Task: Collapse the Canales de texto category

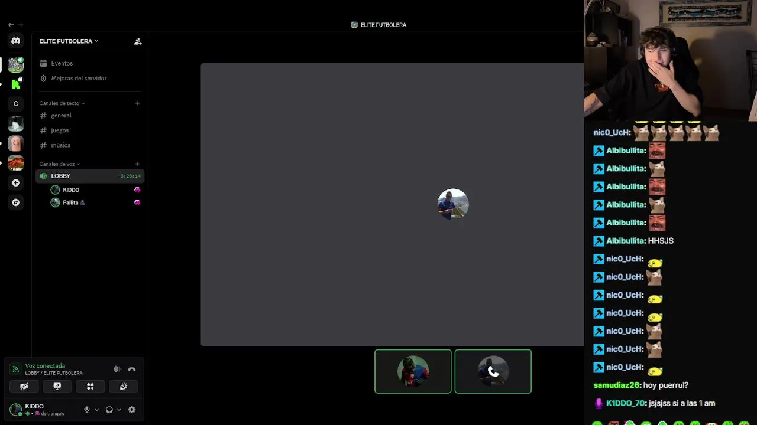Action: tap(62, 103)
